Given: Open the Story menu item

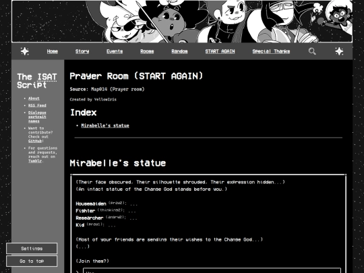Looking at the screenshot, I should point(82,51).
